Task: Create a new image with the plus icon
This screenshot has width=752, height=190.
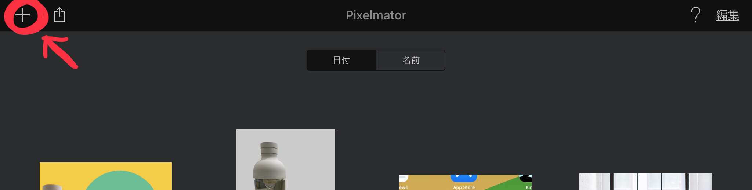Action: tap(22, 15)
